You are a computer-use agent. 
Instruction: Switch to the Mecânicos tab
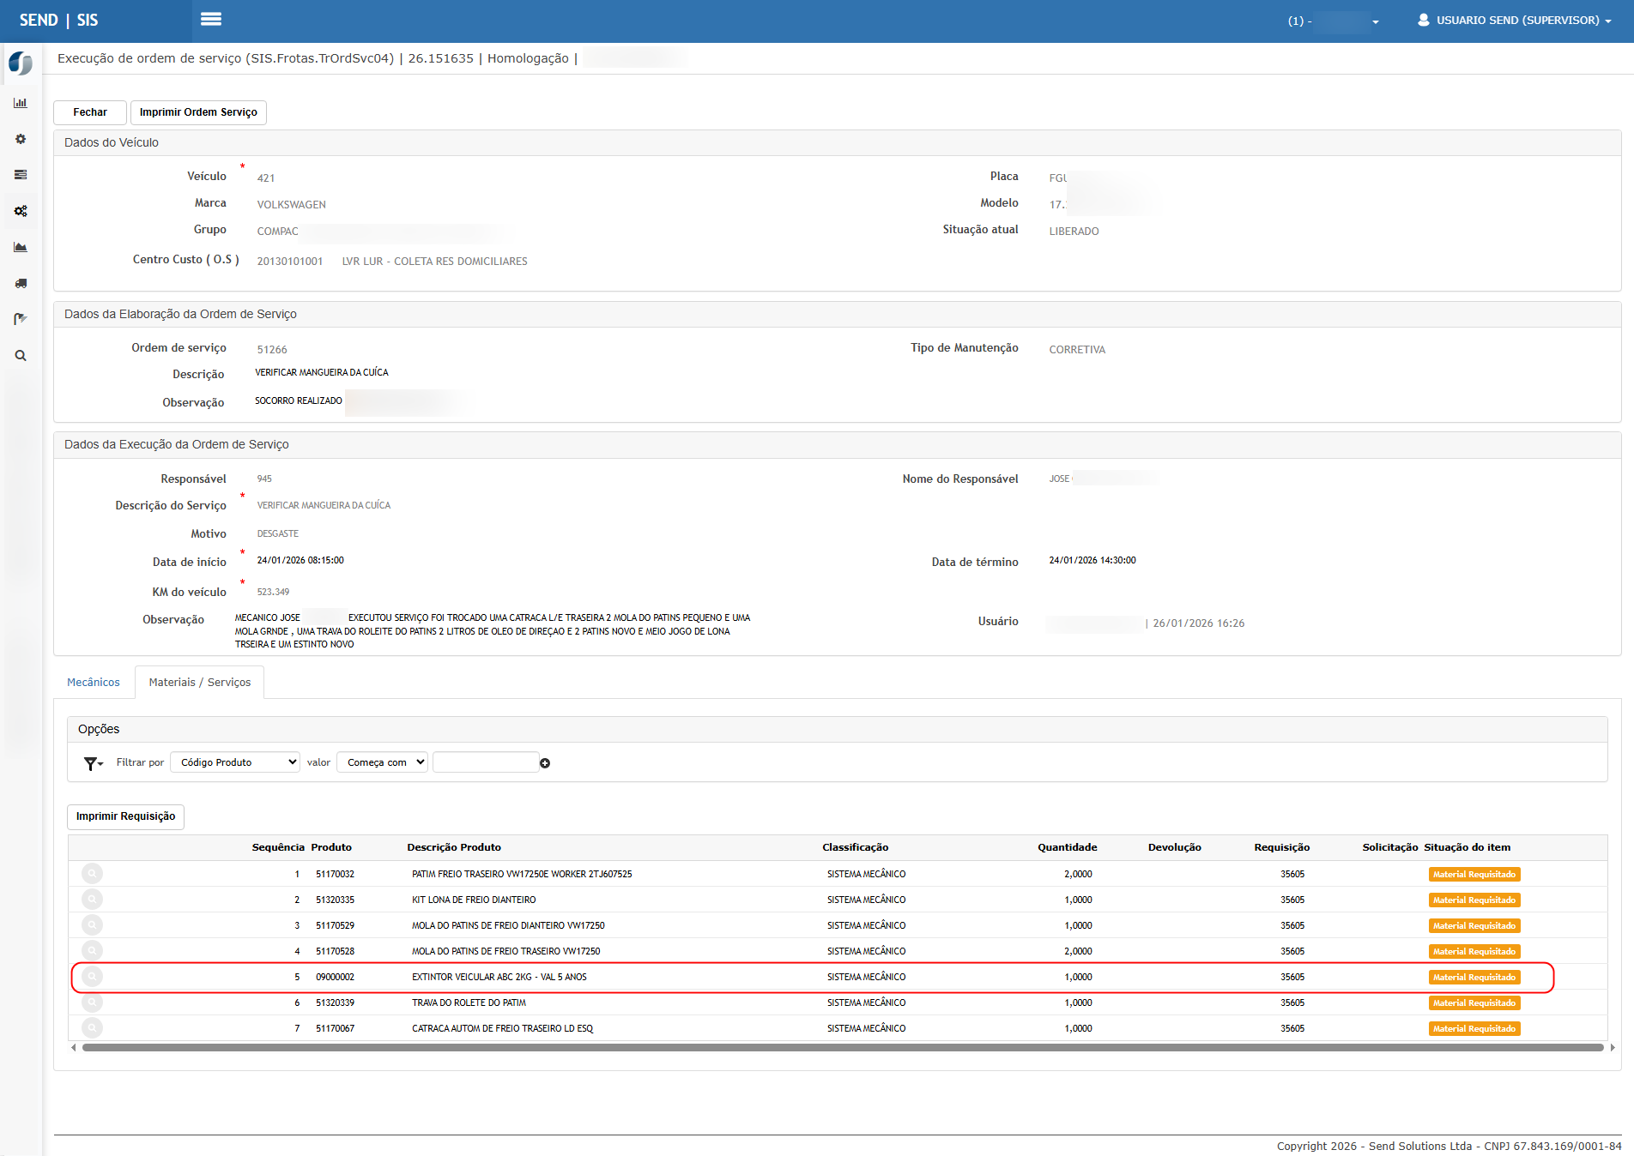94,683
